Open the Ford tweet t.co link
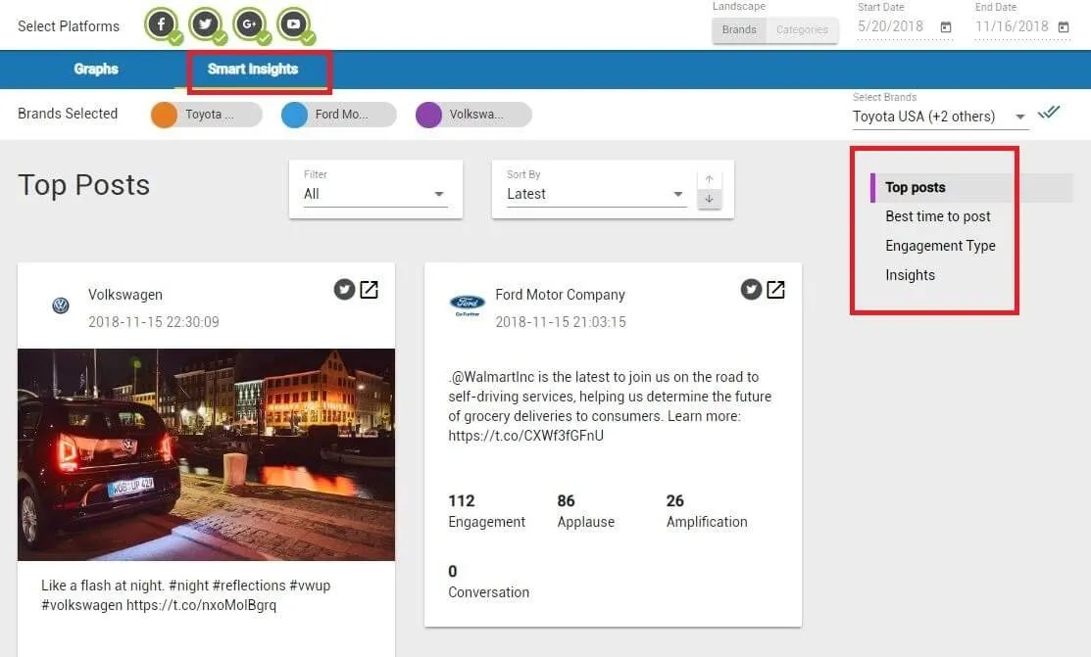This screenshot has height=657, width=1091. pos(525,436)
